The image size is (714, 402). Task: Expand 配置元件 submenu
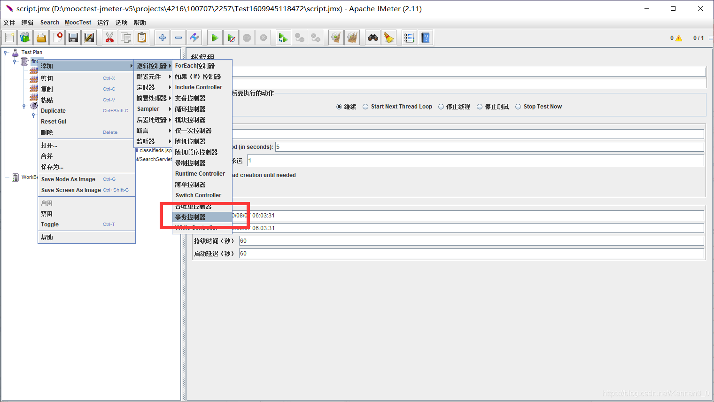coord(153,77)
